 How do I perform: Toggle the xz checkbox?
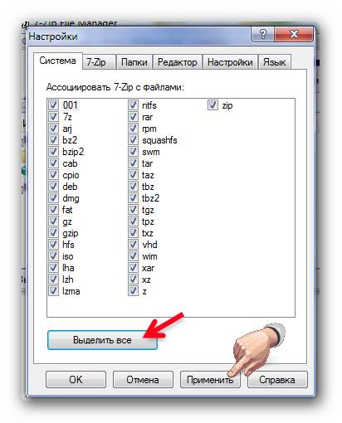[x=133, y=280]
